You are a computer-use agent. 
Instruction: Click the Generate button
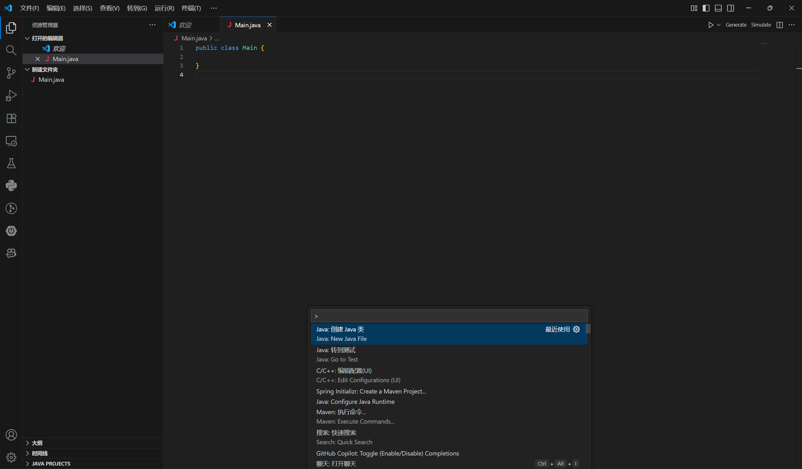[736, 25]
